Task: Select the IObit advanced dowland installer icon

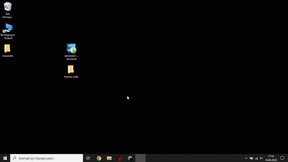Action: [71, 52]
